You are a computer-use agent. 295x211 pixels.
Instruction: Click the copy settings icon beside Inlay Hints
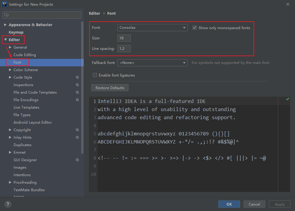click(x=78, y=137)
